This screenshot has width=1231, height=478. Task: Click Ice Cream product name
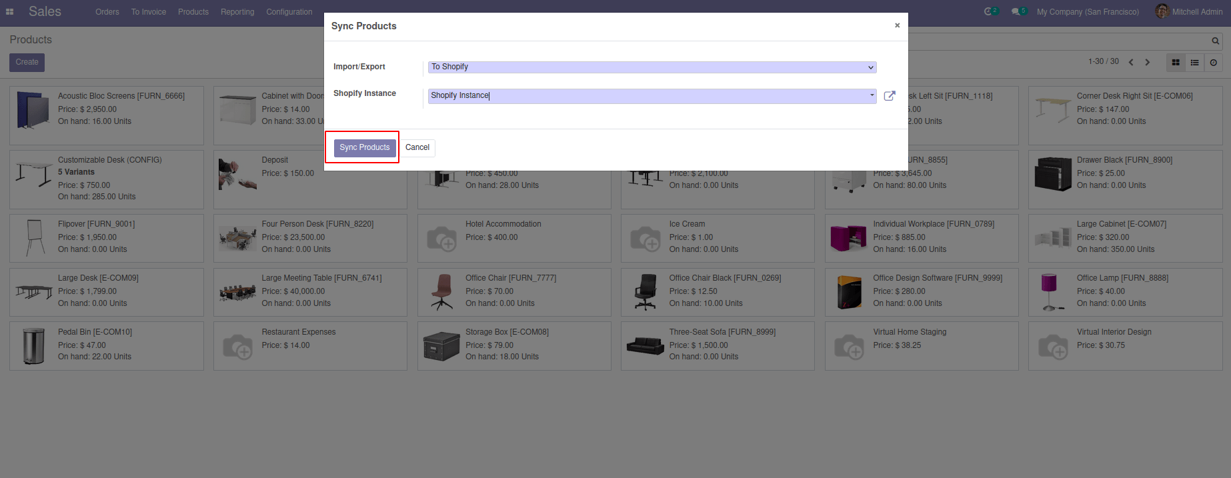coord(687,224)
